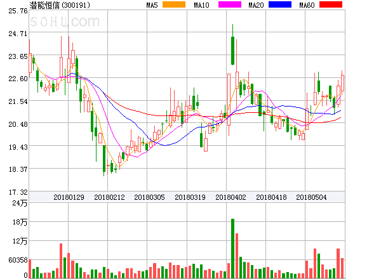This screenshot has height=279, width=381.
Task: Click the 23.65 price axis label
Action: tap(18, 56)
